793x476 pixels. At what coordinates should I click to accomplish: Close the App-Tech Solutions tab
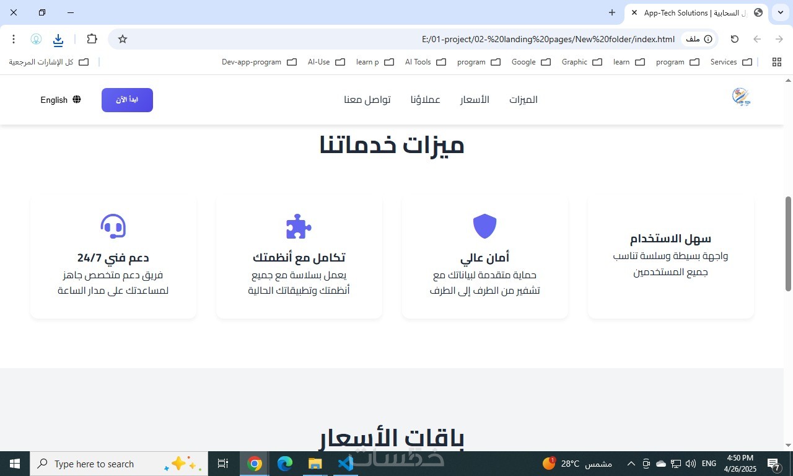(634, 12)
